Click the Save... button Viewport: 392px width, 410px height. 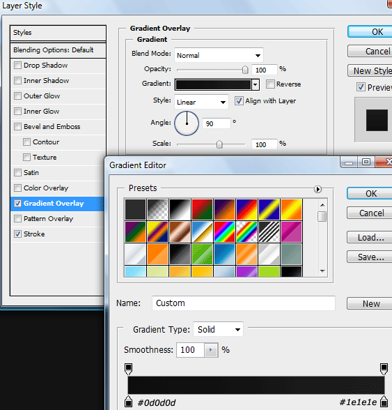pyautogui.click(x=370, y=257)
